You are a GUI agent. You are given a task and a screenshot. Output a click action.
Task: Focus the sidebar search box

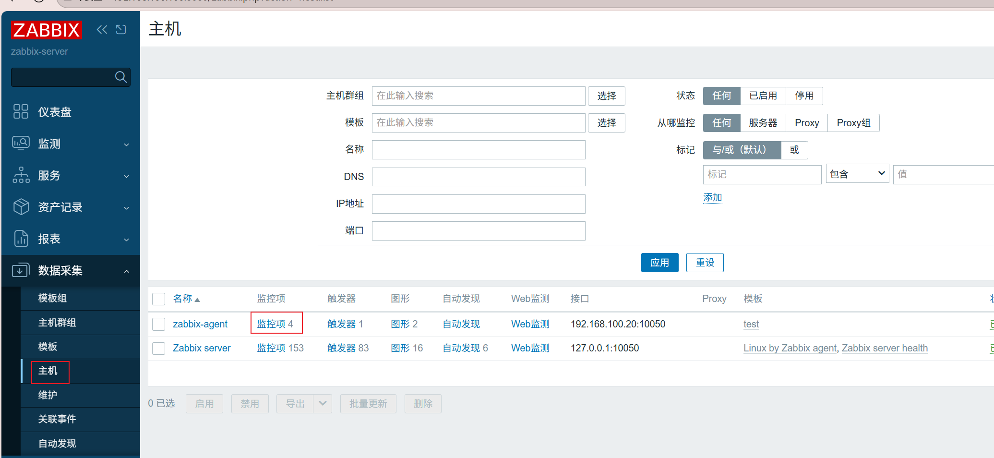[71, 77]
